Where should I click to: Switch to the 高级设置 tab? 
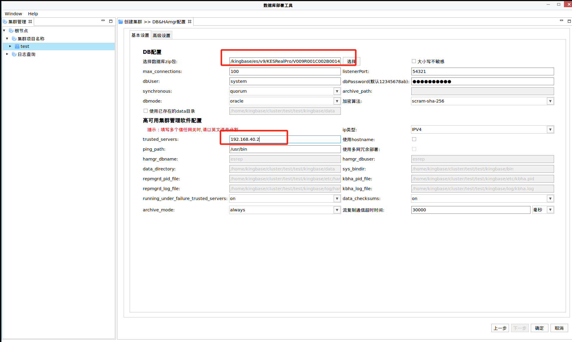(x=162, y=35)
